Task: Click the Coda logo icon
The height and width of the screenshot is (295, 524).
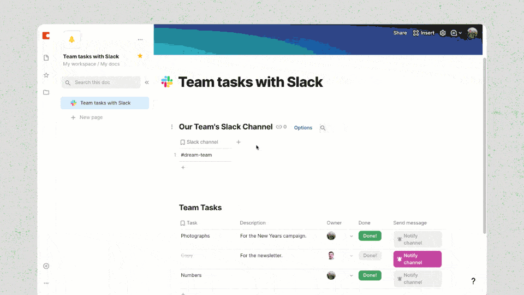Action: tap(46, 36)
